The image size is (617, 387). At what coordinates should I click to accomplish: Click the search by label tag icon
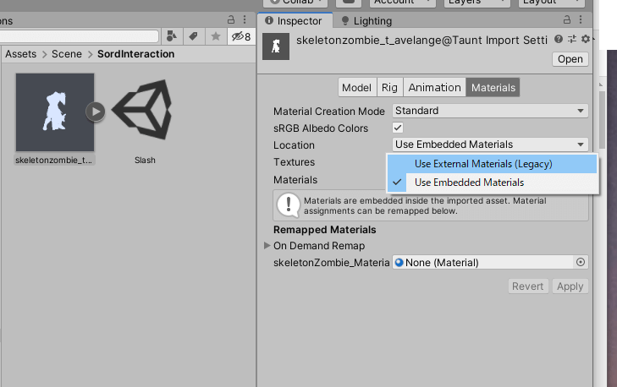(x=193, y=36)
